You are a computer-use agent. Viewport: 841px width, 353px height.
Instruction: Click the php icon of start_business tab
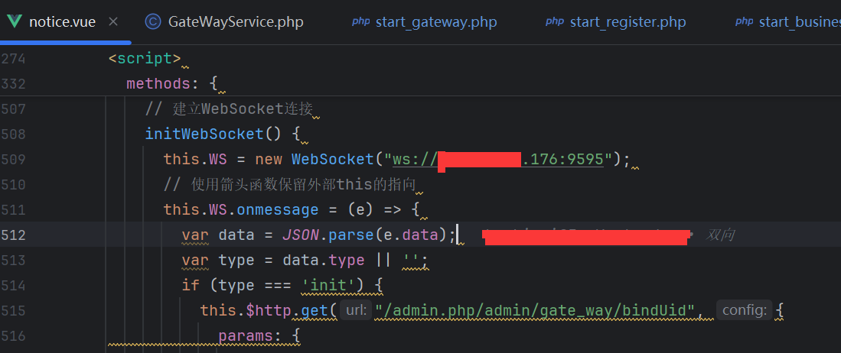(744, 21)
